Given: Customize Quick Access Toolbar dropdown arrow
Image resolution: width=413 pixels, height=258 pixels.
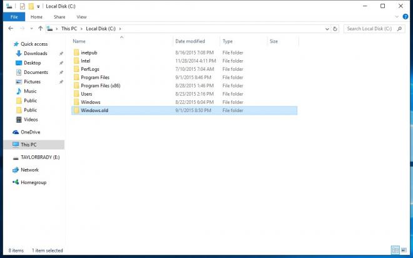Looking at the screenshot, I should (38, 6).
